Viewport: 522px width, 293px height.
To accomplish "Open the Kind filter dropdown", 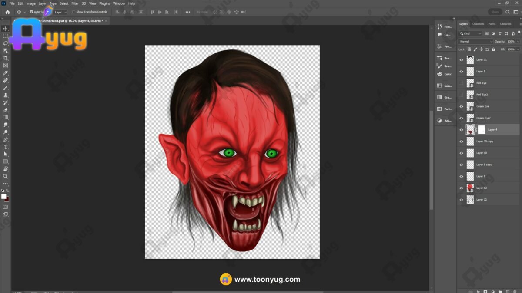I will click(x=470, y=33).
